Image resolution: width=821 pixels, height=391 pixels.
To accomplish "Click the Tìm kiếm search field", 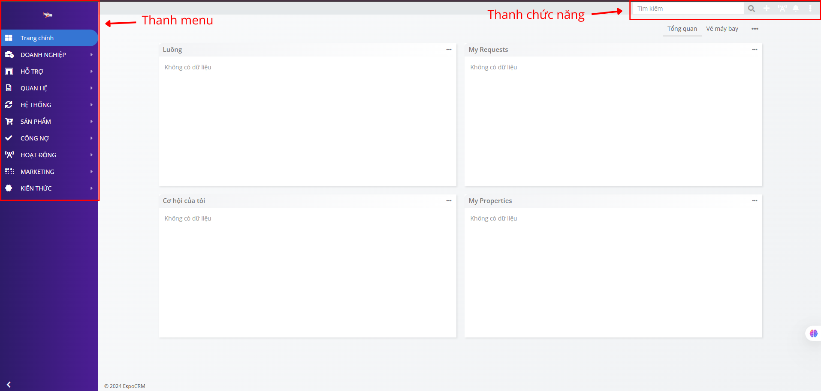I will click(688, 9).
